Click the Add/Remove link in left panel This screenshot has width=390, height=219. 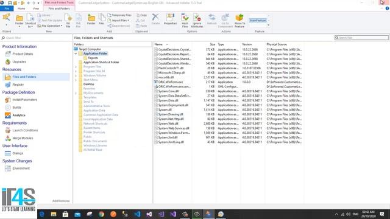tap(61, 201)
